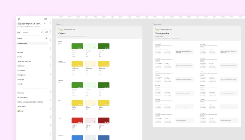Switch to the File tab
The height and width of the screenshot is (140, 245).
[x=19, y=33]
